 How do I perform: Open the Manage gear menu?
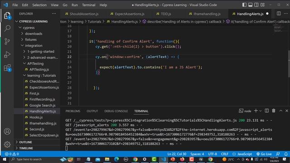(x=7, y=144)
